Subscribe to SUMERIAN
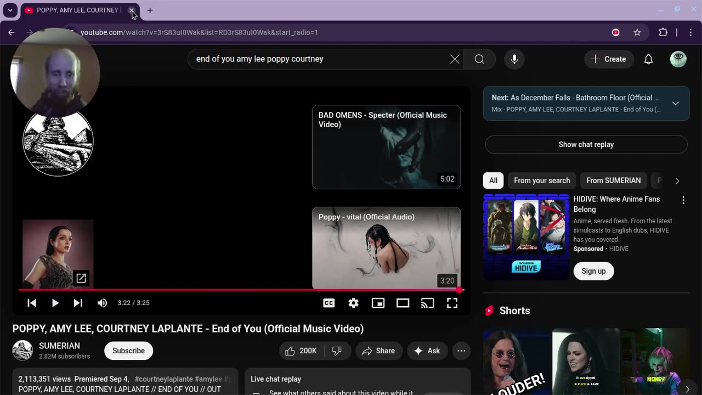Viewport: 702px width, 395px height. (x=128, y=351)
